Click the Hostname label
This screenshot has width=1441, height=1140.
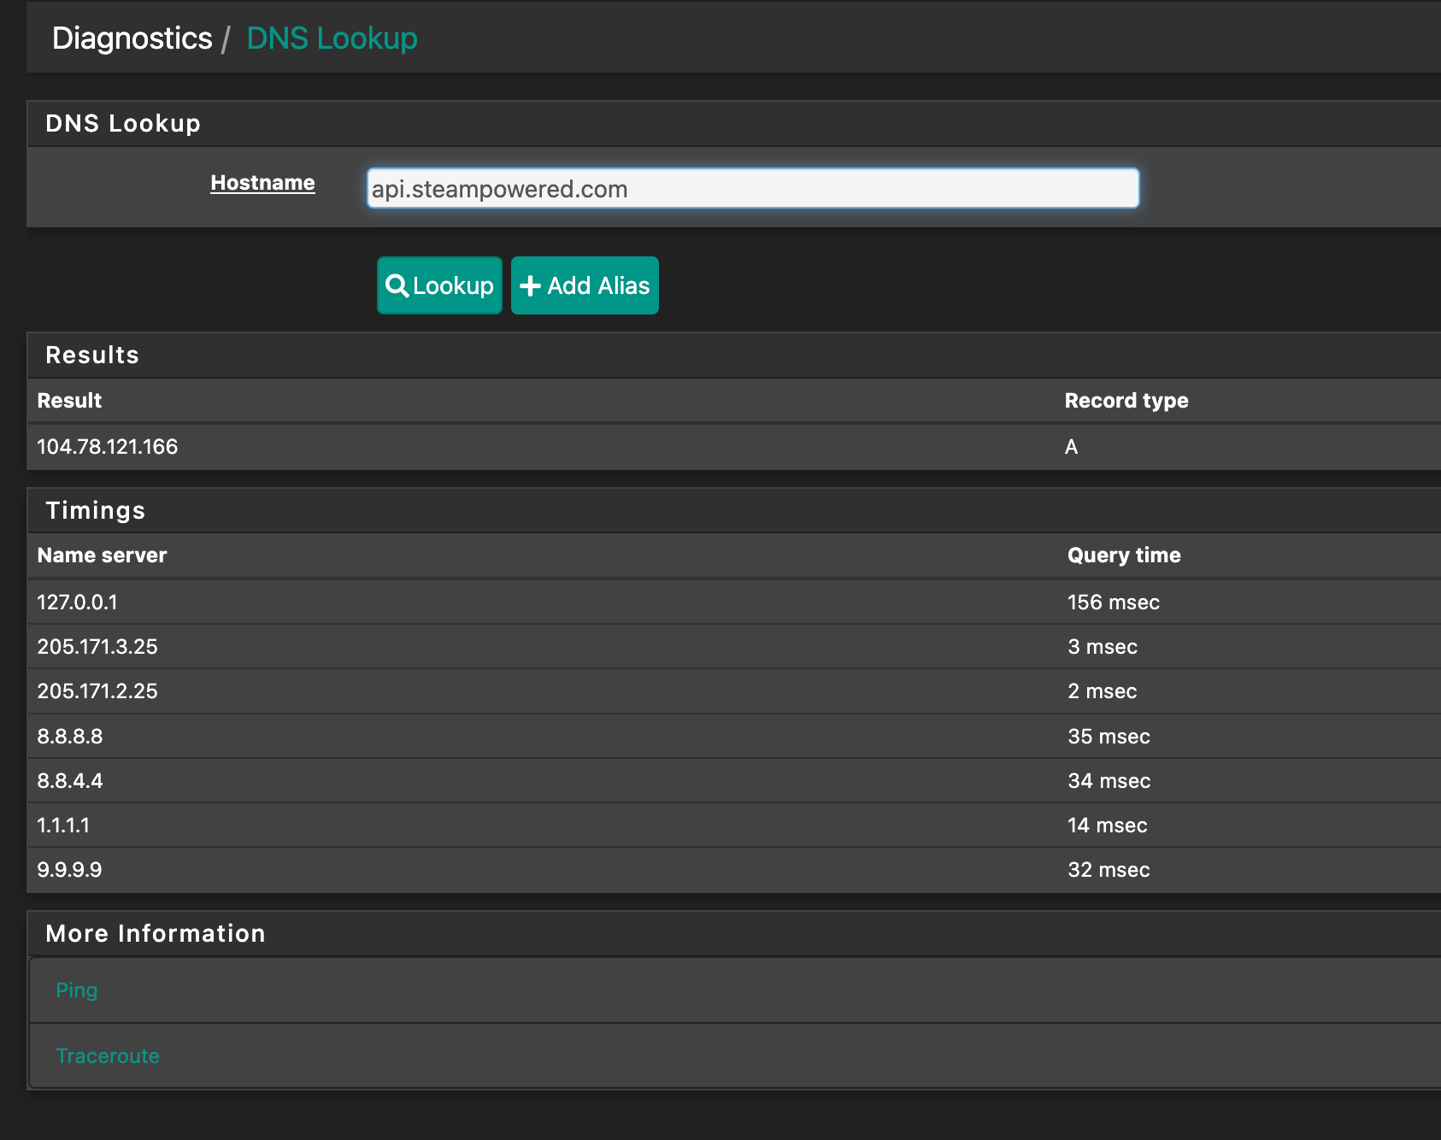[262, 183]
